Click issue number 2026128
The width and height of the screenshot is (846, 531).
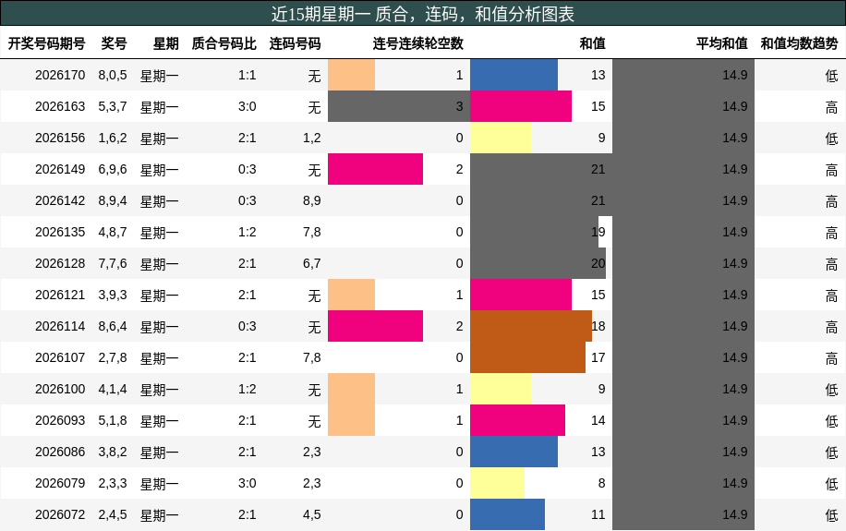[60, 263]
